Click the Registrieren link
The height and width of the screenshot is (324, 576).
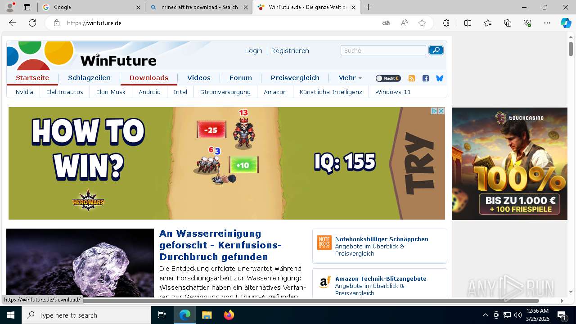[x=290, y=51]
